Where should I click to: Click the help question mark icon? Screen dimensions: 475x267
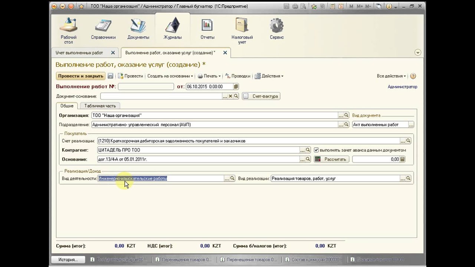tap(413, 76)
